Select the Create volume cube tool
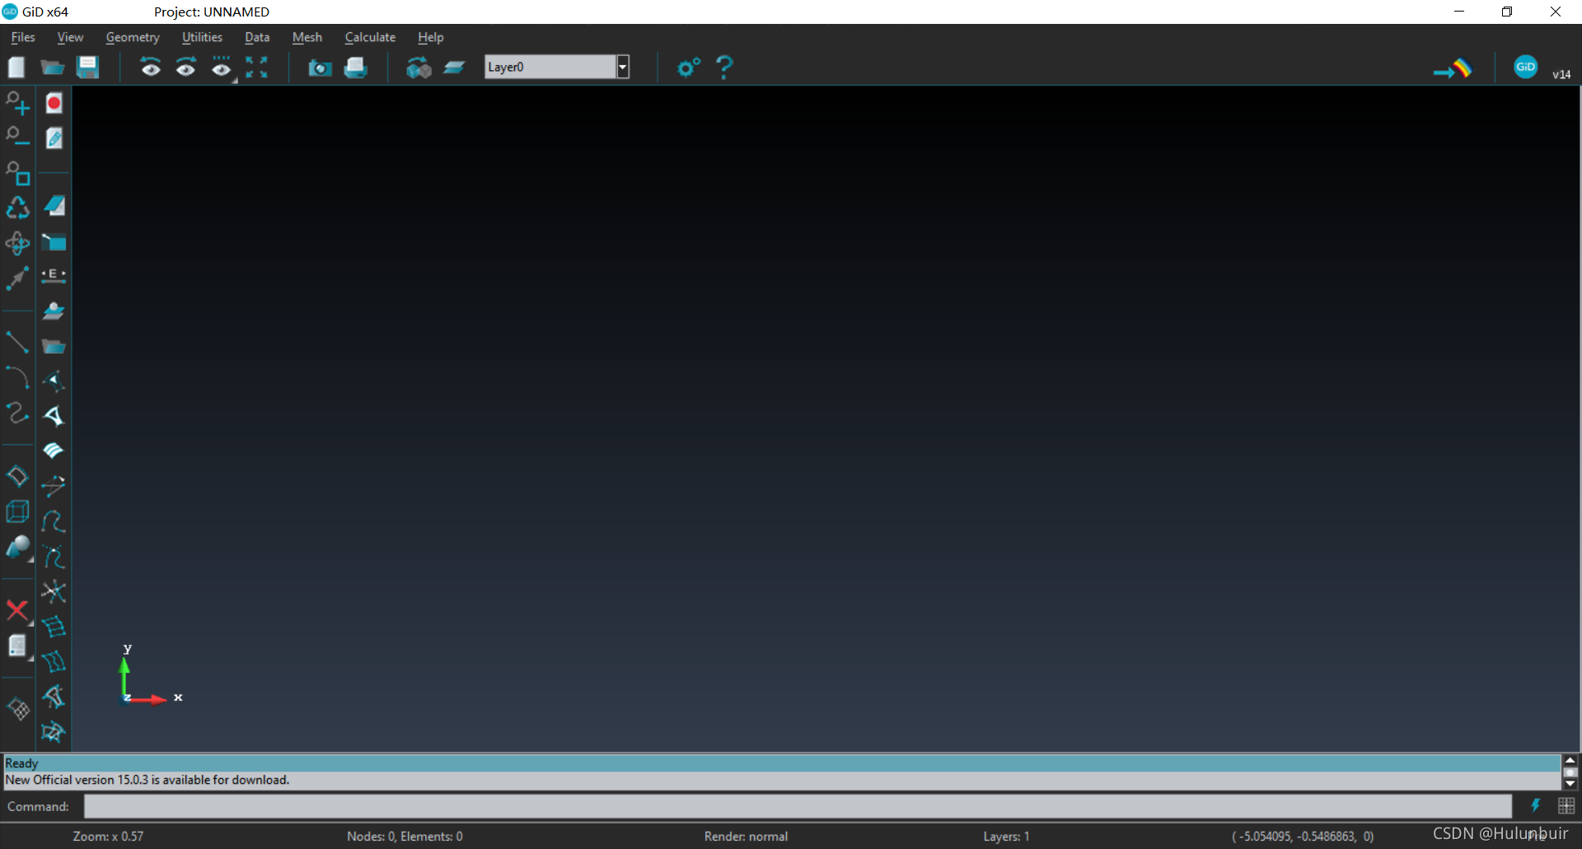 click(x=17, y=512)
